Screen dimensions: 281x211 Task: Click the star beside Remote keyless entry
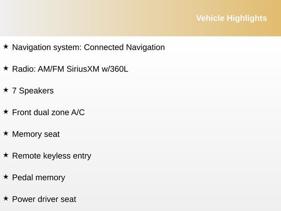point(6,155)
